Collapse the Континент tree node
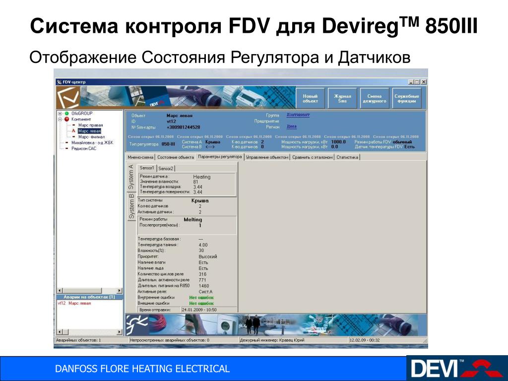 60,120
